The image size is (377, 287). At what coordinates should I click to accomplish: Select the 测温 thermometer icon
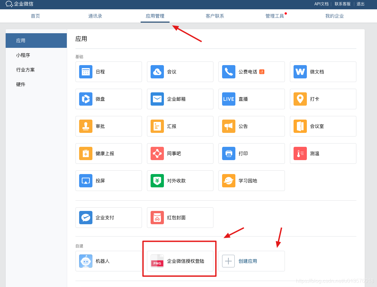point(300,153)
